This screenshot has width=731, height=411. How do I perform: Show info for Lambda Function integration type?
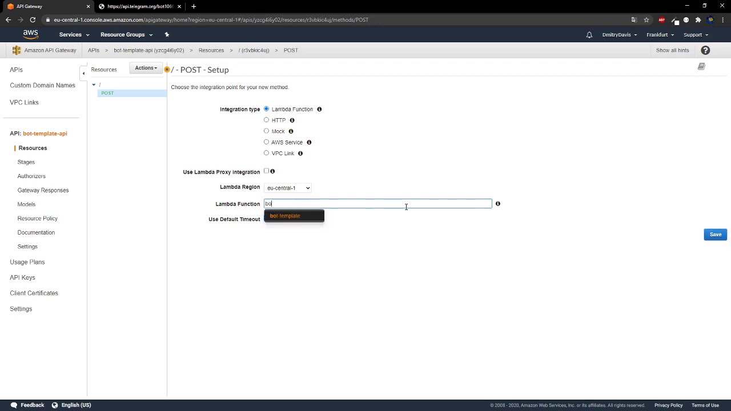click(319, 109)
